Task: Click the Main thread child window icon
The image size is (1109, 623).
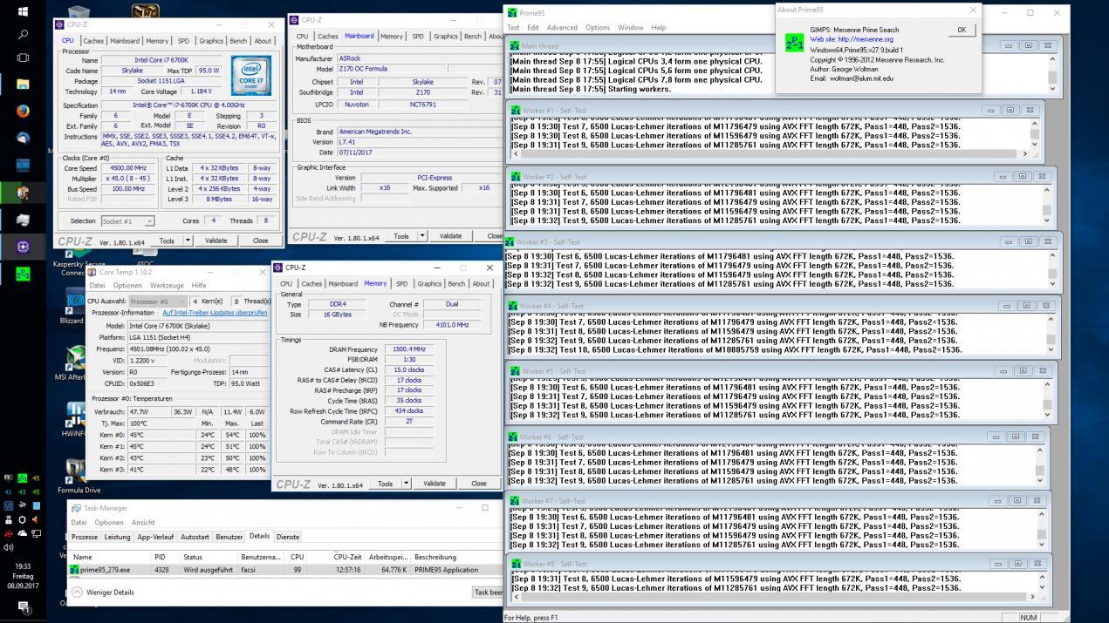Action: pyautogui.click(x=515, y=45)
